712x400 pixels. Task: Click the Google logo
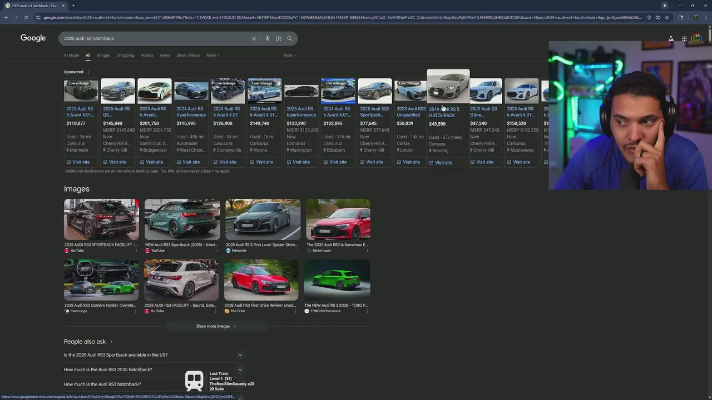(x=33, y=38)
